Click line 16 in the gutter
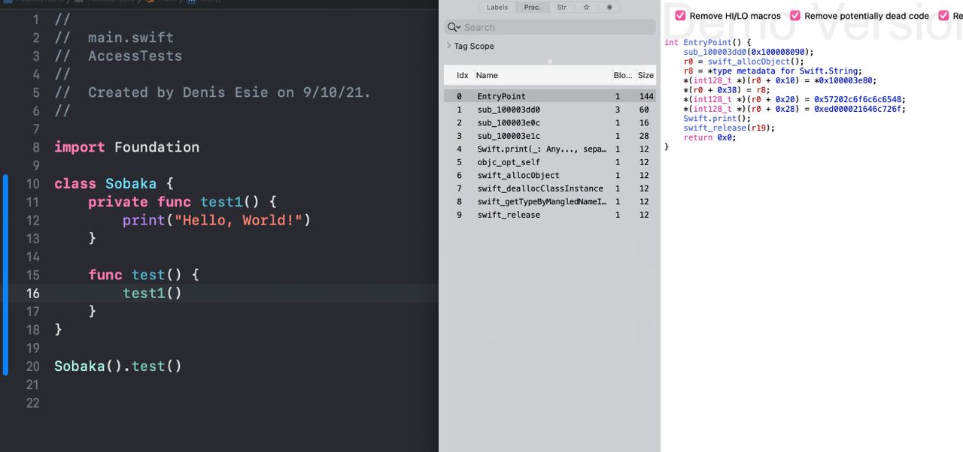Viewport: 963px width, 452px height. (32, 294)
